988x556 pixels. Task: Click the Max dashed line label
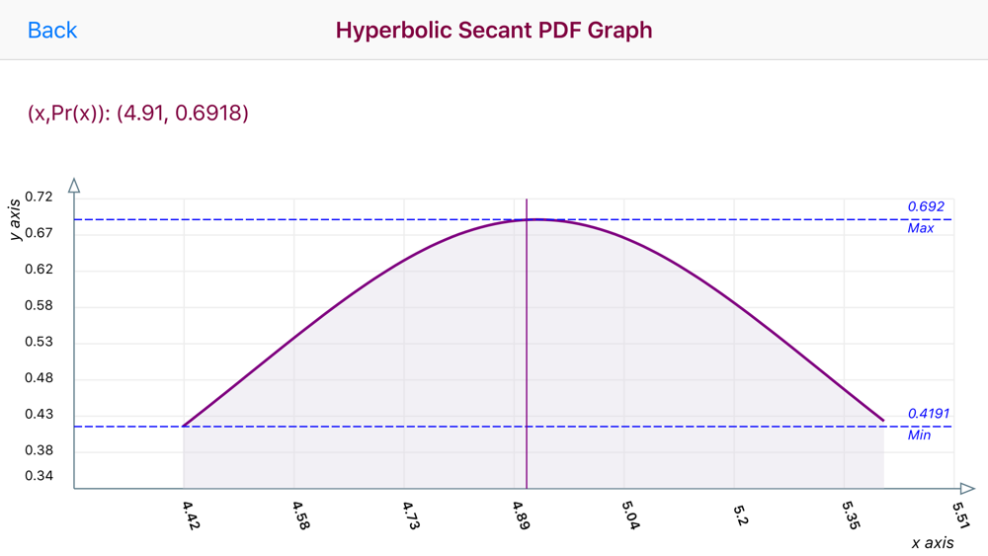click(x=921, y=228)
